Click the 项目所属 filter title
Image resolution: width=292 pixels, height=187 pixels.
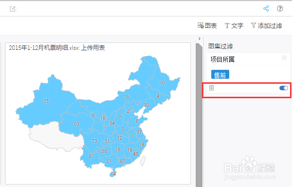click(x=222, y=59)
